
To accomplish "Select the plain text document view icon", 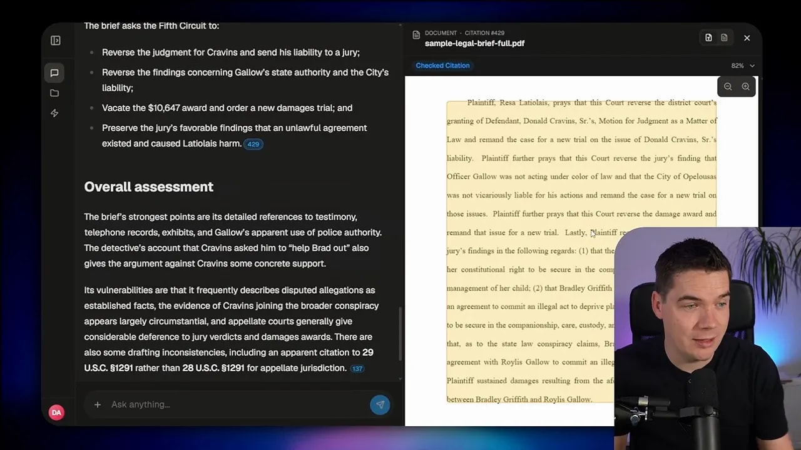I will [x=724, y=37].
